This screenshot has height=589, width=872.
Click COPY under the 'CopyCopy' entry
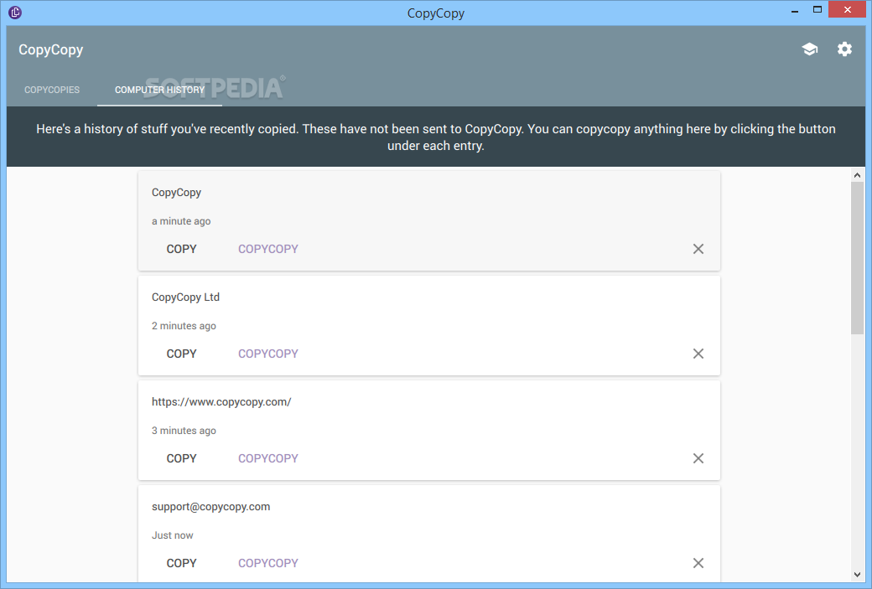point(181,249)
